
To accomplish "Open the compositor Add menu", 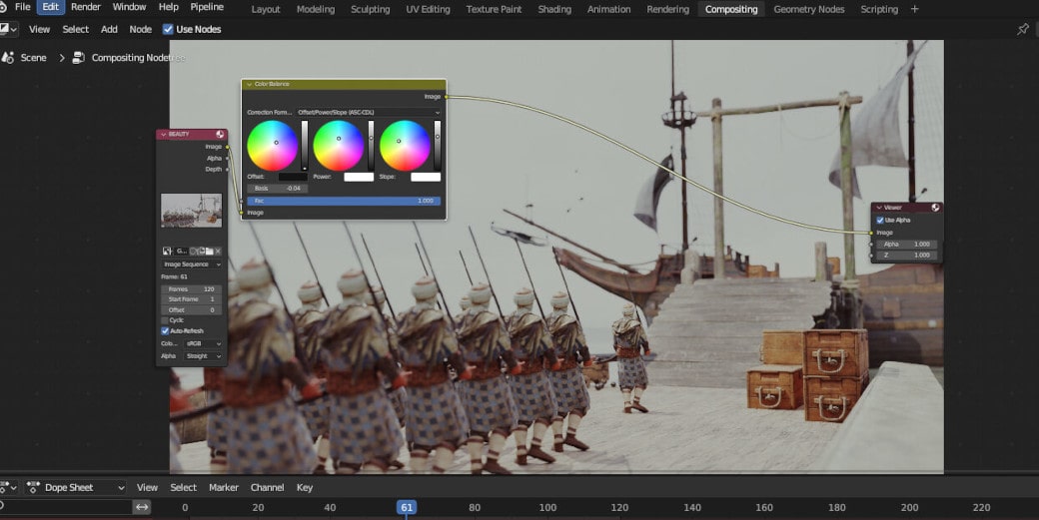I will 109,29.
